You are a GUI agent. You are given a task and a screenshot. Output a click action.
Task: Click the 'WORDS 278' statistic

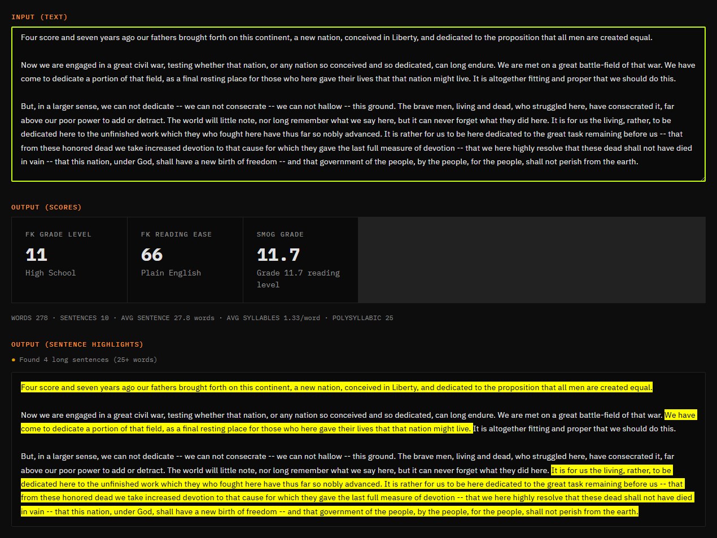point(29,318)
